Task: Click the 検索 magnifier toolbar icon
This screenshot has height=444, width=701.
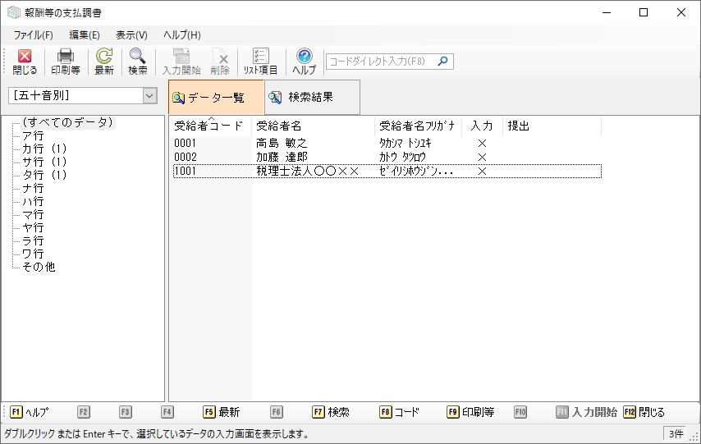Action: pyautogui.click(x=137, y=62)
